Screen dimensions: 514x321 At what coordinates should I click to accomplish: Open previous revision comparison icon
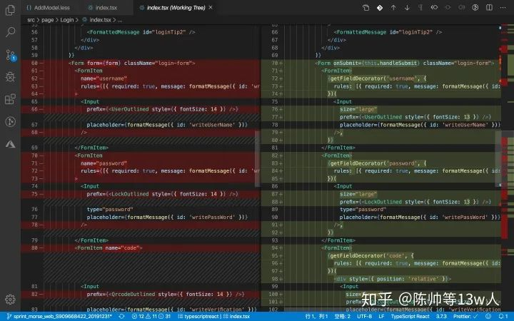(434, 7)
